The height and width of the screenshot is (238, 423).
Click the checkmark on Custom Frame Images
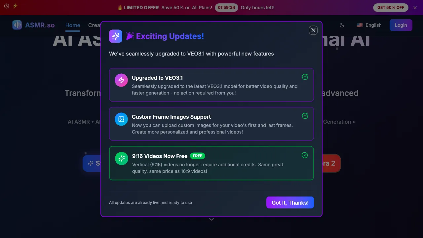[x=305, y=116]
